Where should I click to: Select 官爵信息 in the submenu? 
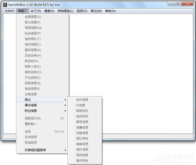[x=85, y=127]
